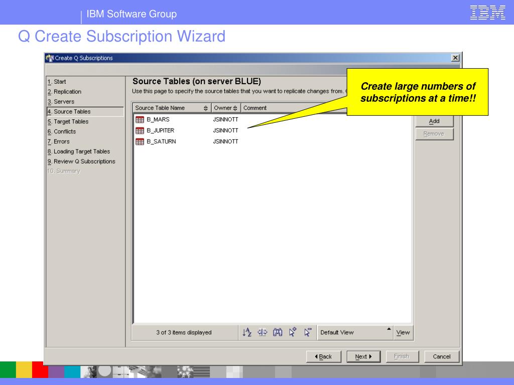Sort by Source Table Name column arrows
Viewport: 514px width, 385px height.
(205, 108)
